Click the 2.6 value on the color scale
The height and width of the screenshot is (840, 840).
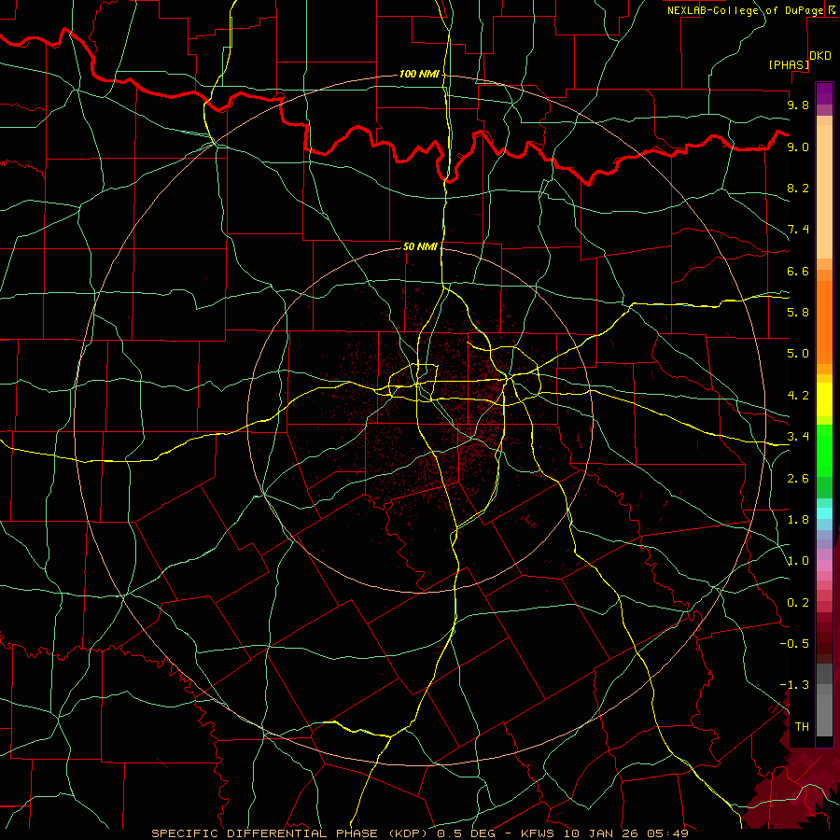[x=798, y=479]
